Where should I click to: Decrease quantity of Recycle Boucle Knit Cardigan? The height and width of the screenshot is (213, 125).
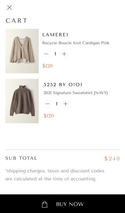click(x=46, y=54)
